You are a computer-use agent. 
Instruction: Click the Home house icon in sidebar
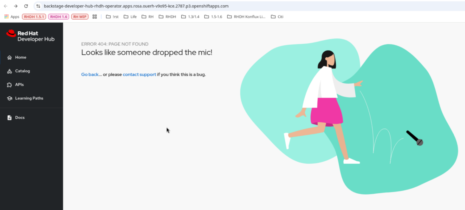pos(10,57)
